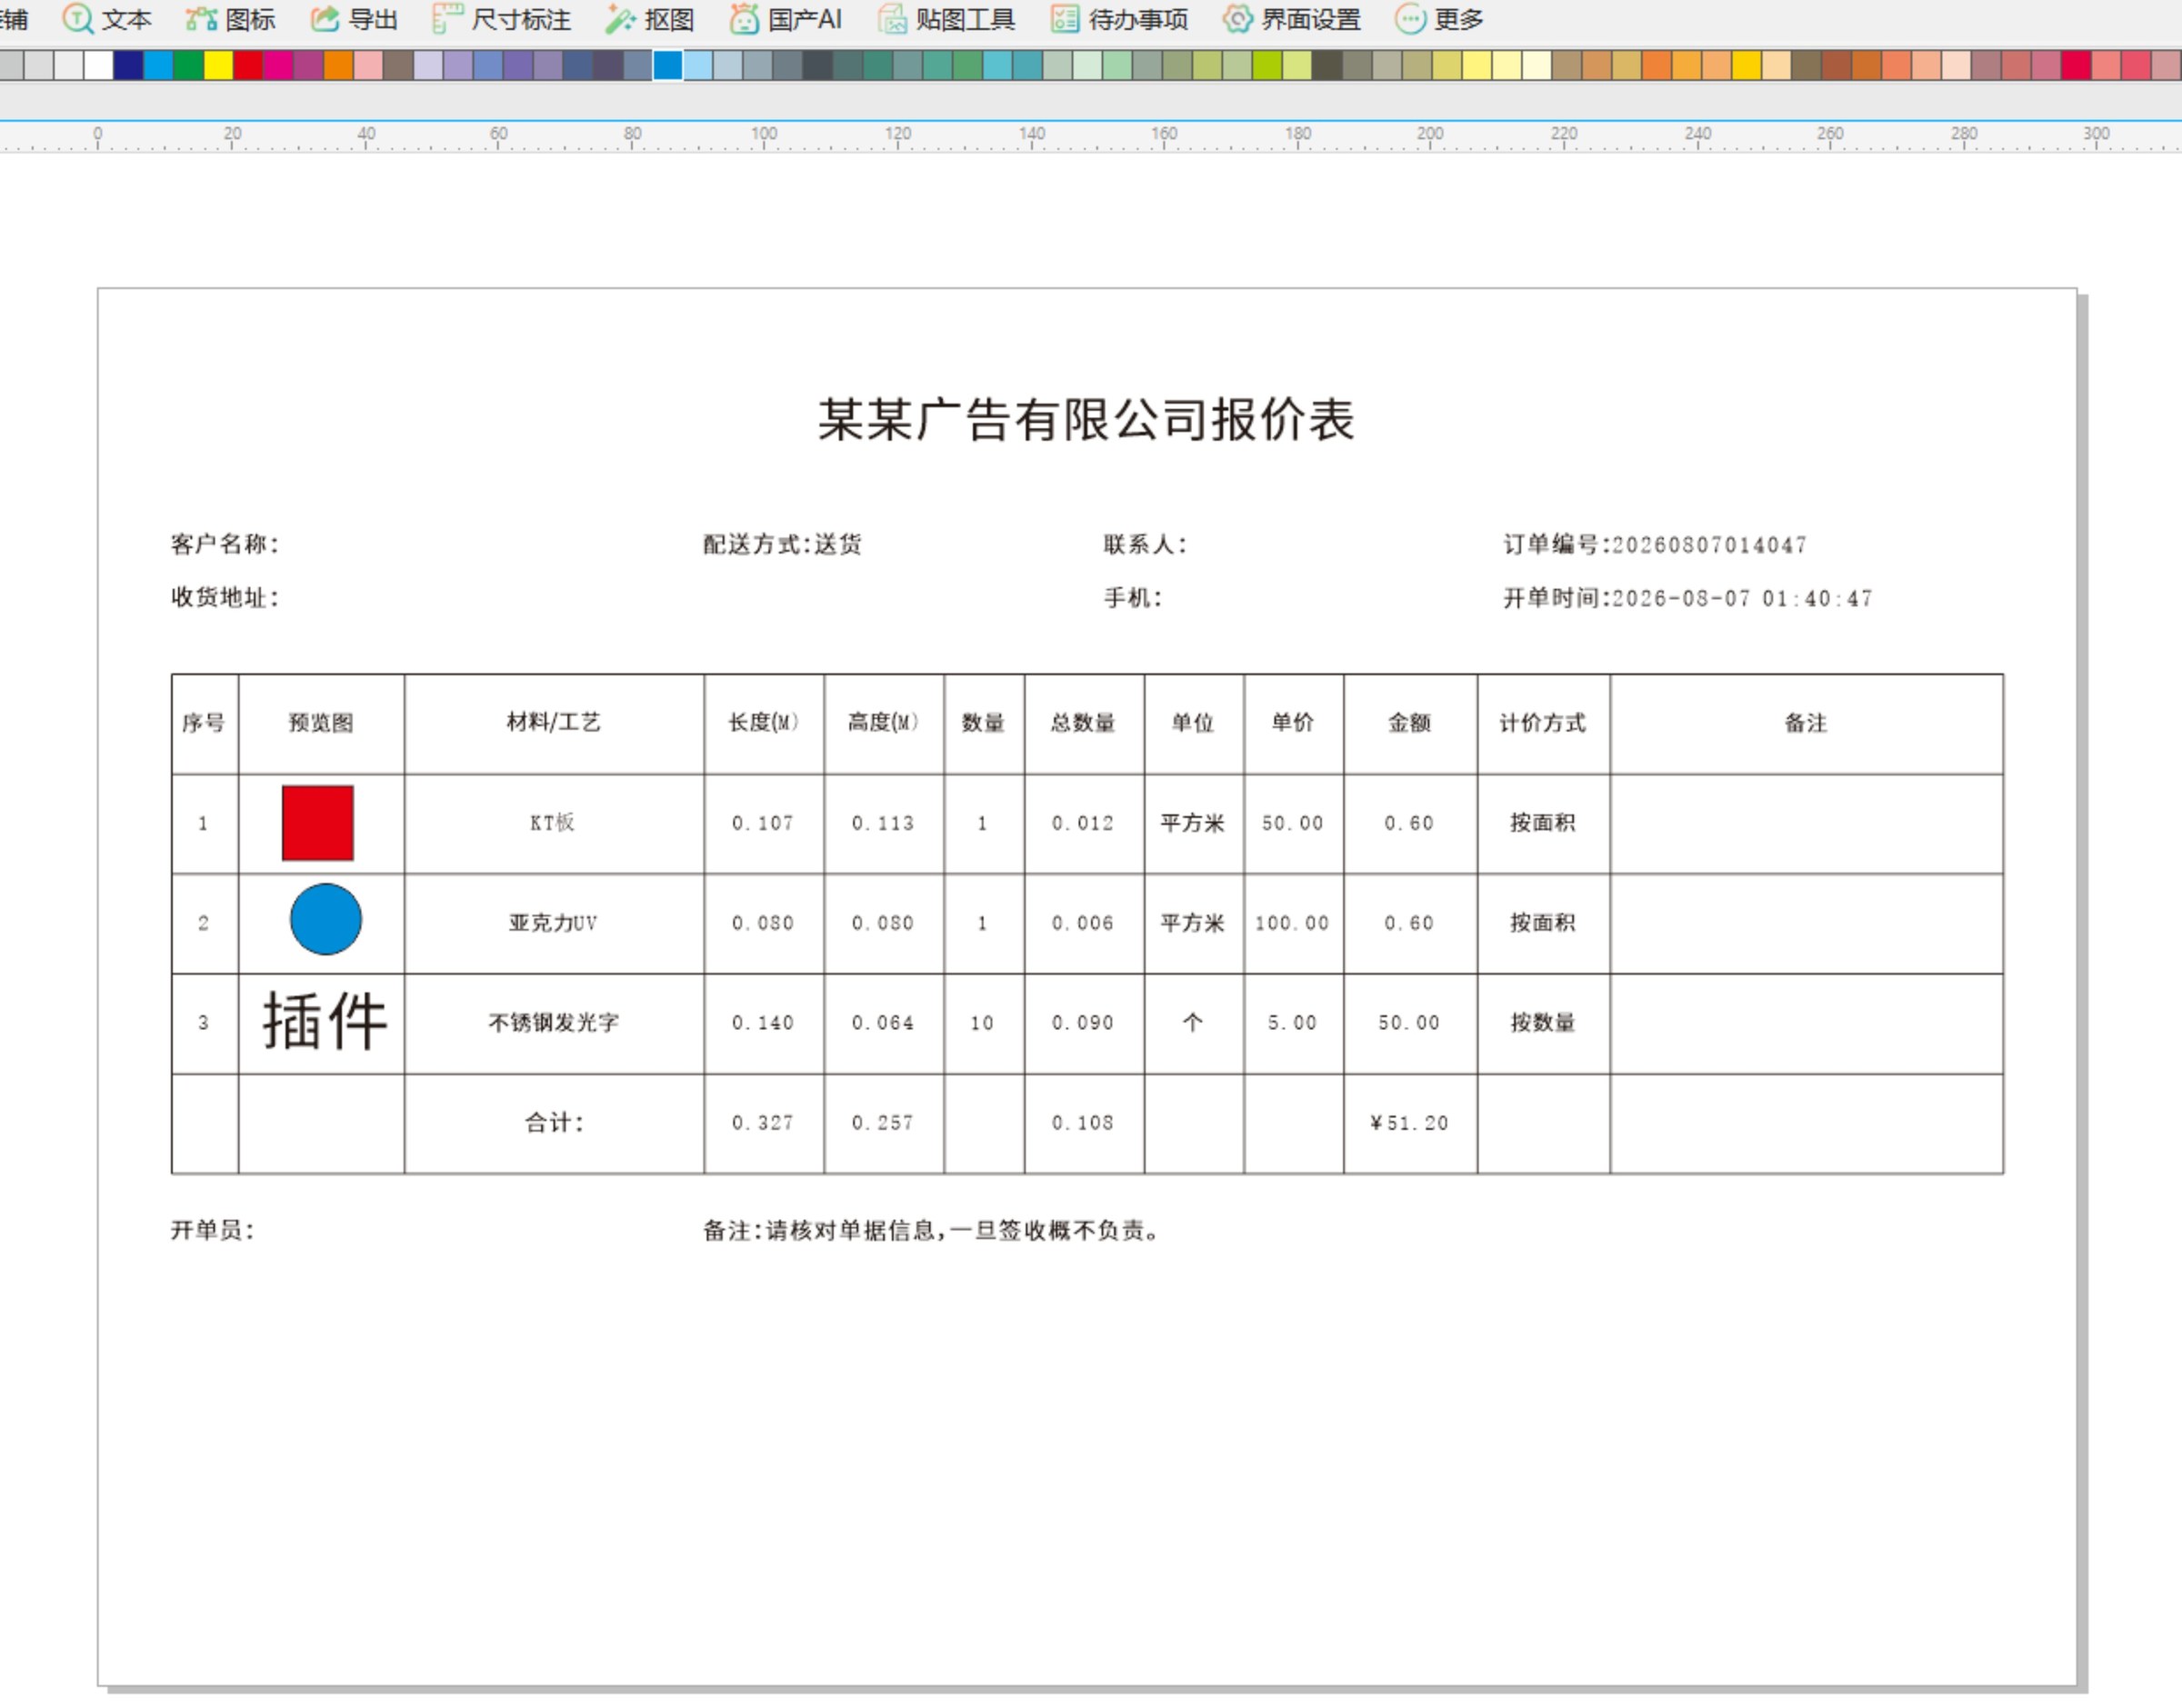Open the 更多 more menu
The width and height of the screenshot is (2182, 1708).
click(1439, 19)
